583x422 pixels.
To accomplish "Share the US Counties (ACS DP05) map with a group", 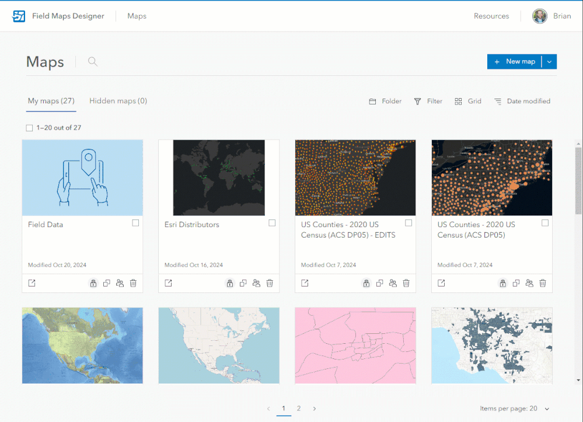I will [529, 283].
